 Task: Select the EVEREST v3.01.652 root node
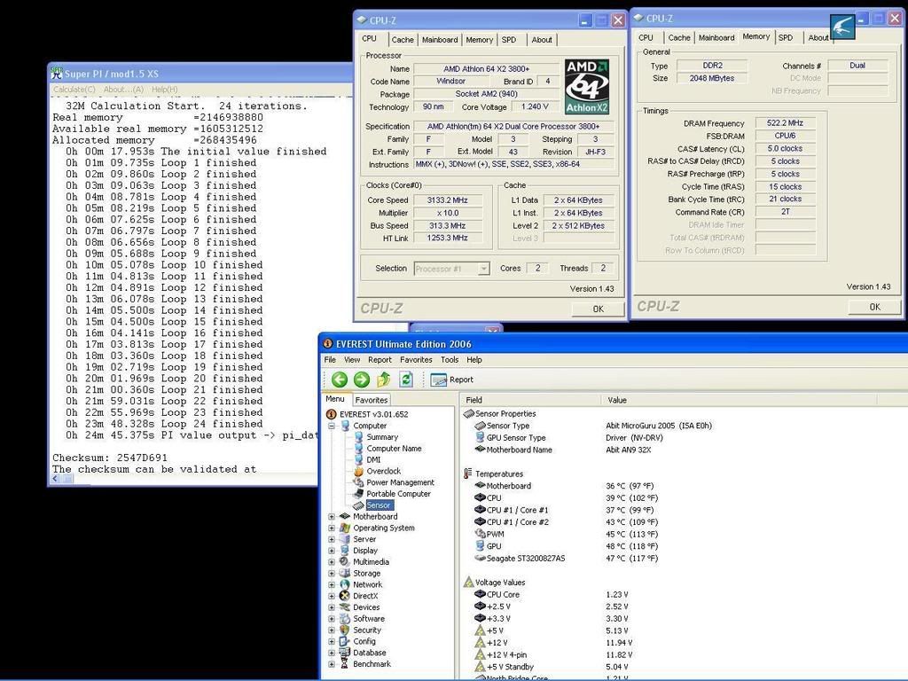pyautogui.click(x=374, y=414)
